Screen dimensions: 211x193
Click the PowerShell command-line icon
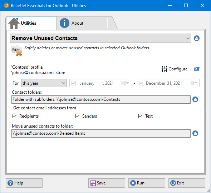197,69
